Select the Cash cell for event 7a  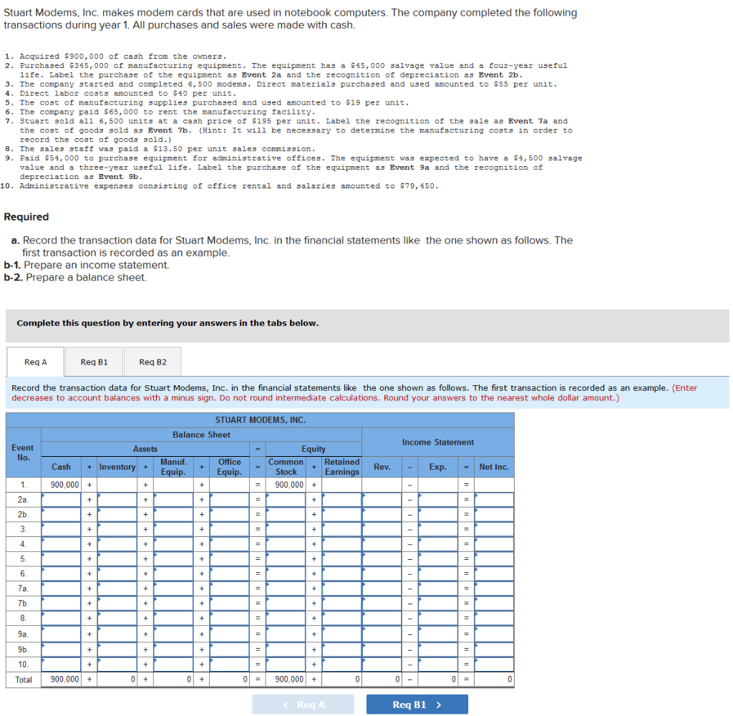(x=62, y=589)
